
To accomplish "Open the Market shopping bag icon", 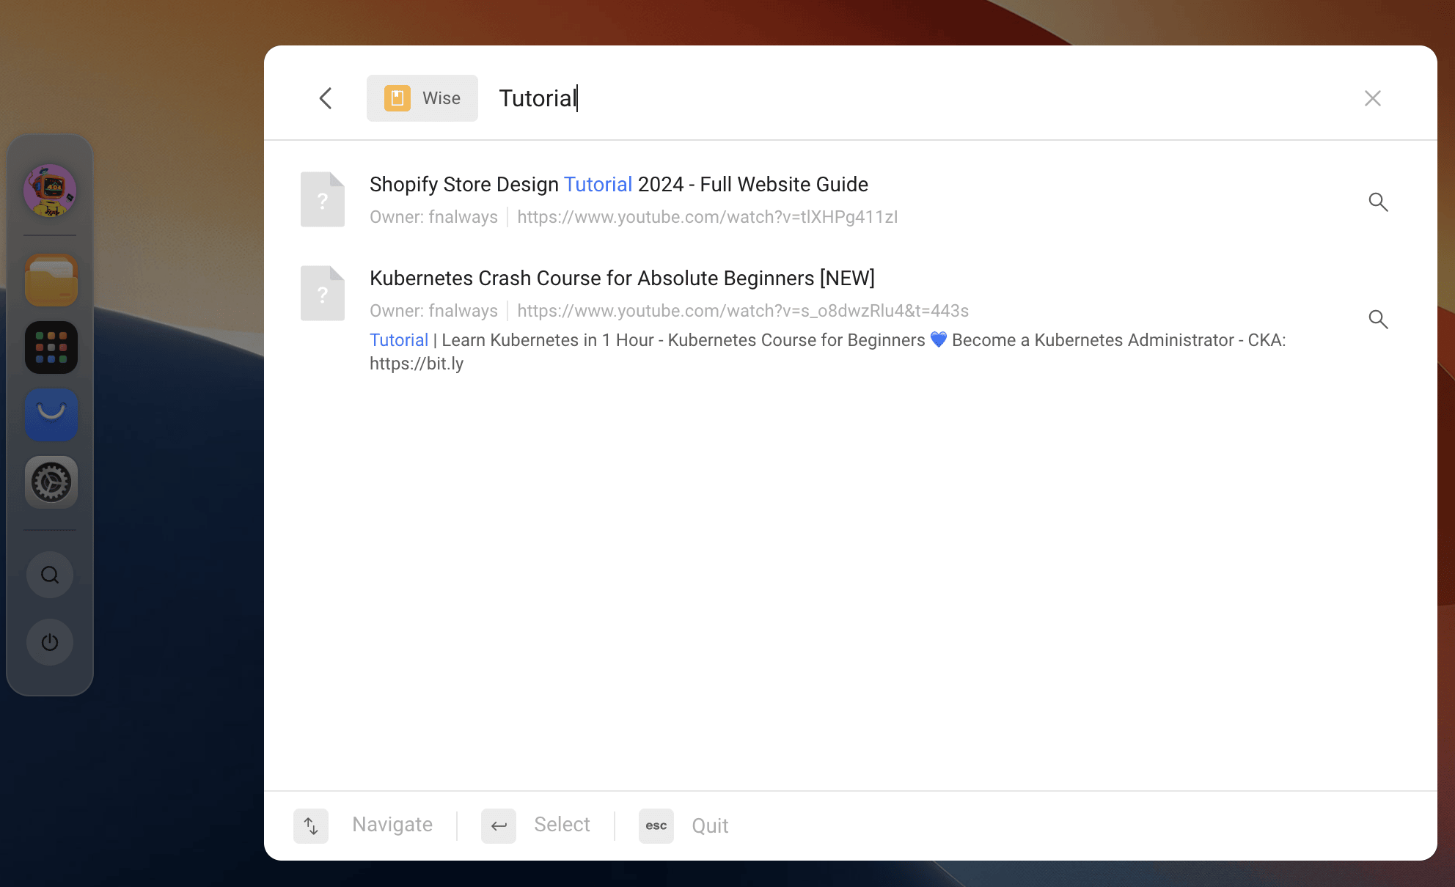I will coord(51,415).
